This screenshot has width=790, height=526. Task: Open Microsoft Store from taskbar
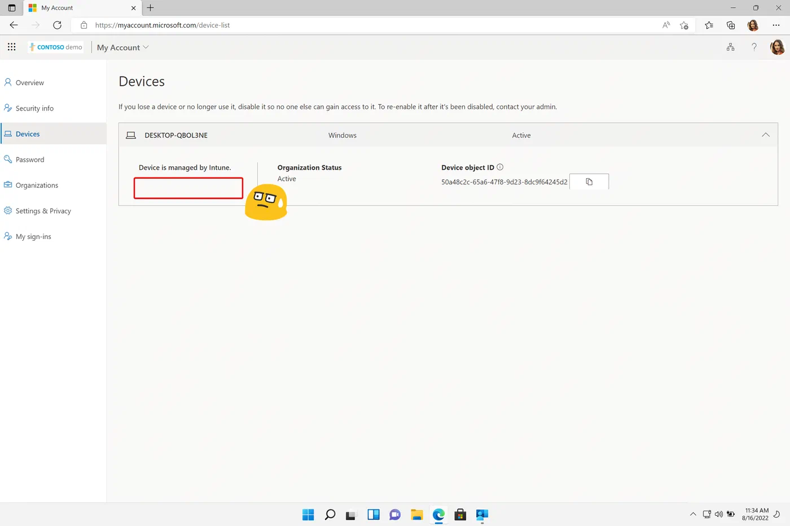pyautogui.click(x=460, y=514)
